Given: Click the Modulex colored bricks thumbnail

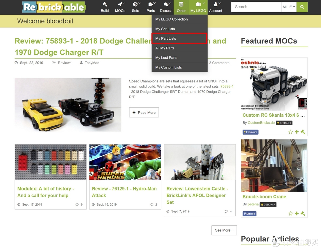Looking at the screenshot, I should tap(51, 162).
